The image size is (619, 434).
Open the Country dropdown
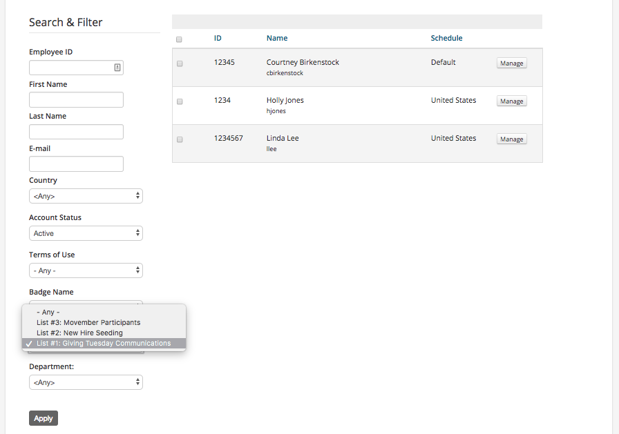pyautogui.click(x=86, y=196)
